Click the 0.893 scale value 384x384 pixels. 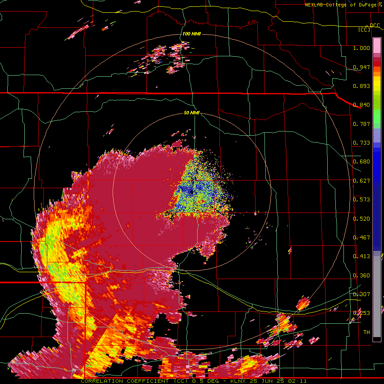[x=361, y=86]
